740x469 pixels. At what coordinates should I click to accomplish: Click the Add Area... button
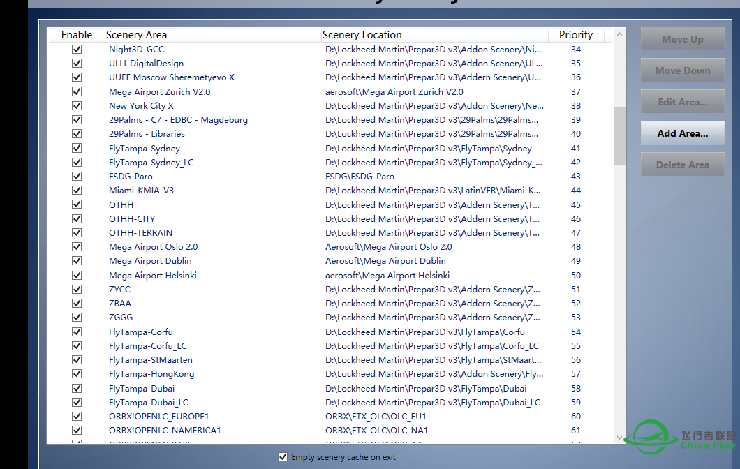[x=682, y=133]
